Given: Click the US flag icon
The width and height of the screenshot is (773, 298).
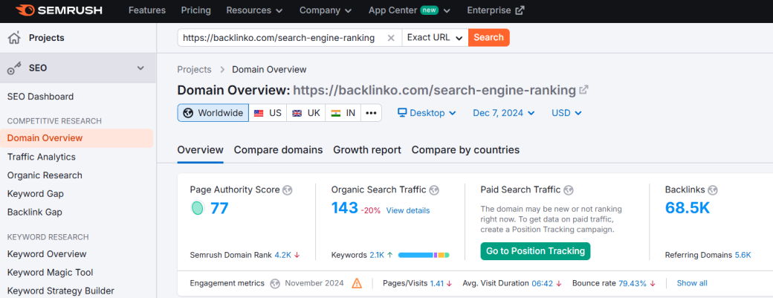Looking at the screenshot, I should 259,113.
